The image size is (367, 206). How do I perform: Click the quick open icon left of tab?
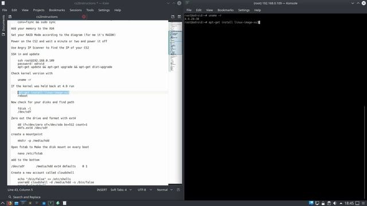[x=10, y=17]
